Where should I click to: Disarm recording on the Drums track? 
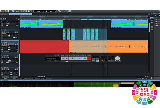point(6,44)
